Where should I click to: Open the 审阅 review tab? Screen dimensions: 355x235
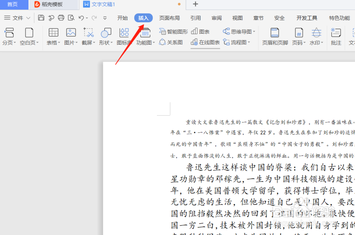tap(217, 18)
